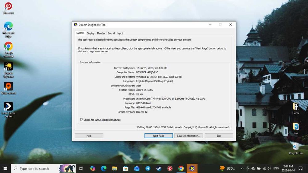Open the USD currency widget on taskbar
This screenshot has width=308, height=173.
click(x=228, y=168)
